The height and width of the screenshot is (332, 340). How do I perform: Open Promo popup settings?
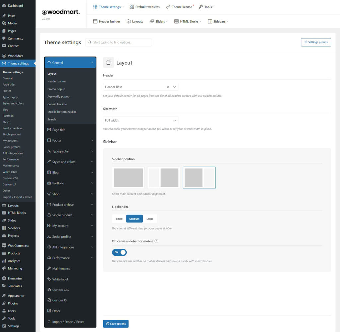[x=56, y=89]
